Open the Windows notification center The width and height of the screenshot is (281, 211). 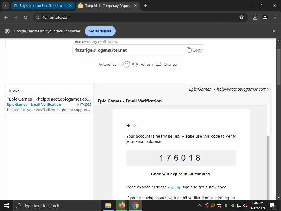272,206
